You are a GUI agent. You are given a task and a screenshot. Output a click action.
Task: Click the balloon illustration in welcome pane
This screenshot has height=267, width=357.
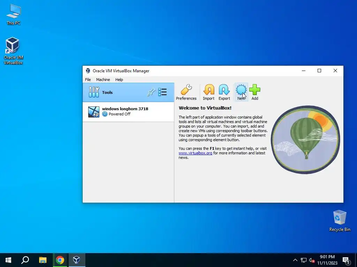tap(305, 140)
